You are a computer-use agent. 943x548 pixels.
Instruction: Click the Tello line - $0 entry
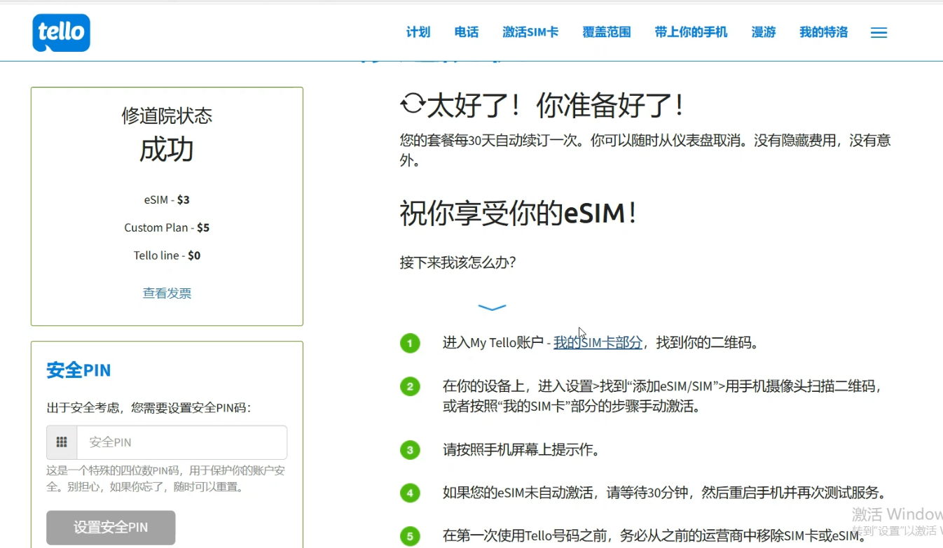[x=167, y=255]
